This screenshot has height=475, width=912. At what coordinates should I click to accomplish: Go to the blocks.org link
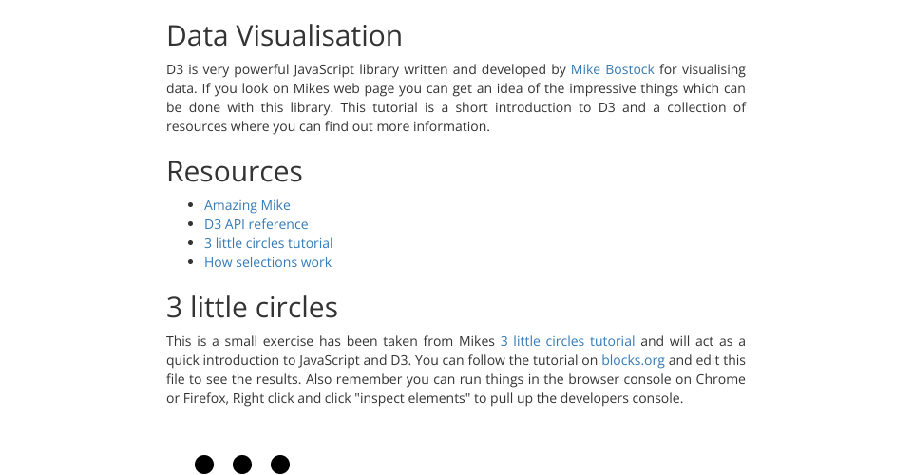(633, 360)
